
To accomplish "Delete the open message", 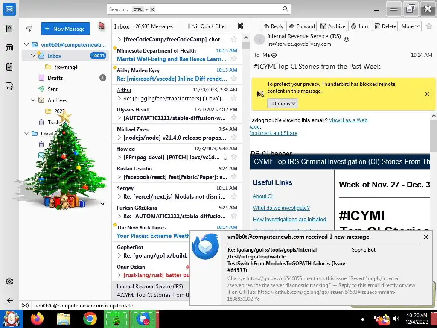I will click(385, 26).
